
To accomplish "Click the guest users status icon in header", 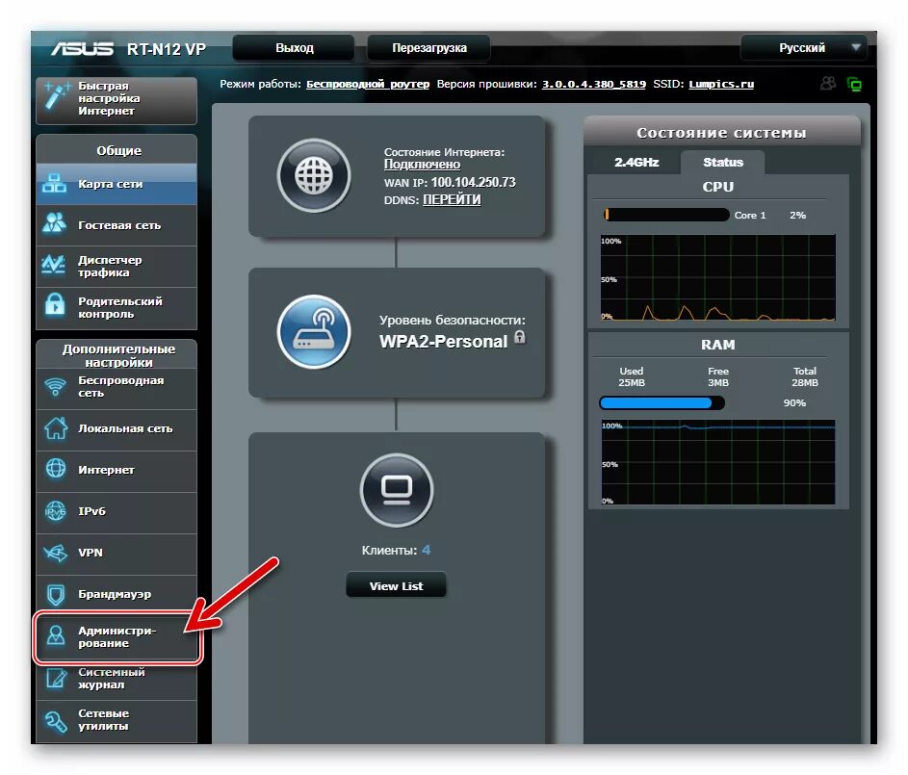I will (x=828, y=84).
